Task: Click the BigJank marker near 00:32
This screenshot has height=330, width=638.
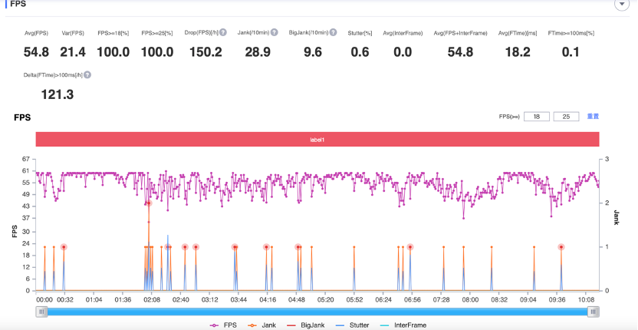Action: point(64,247)
